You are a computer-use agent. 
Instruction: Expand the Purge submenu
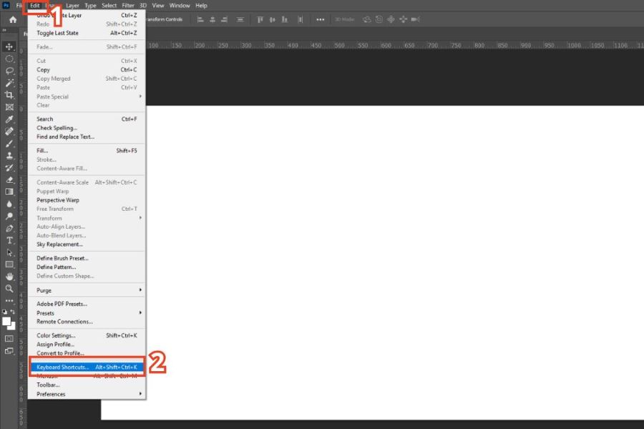tap(86, 290)
